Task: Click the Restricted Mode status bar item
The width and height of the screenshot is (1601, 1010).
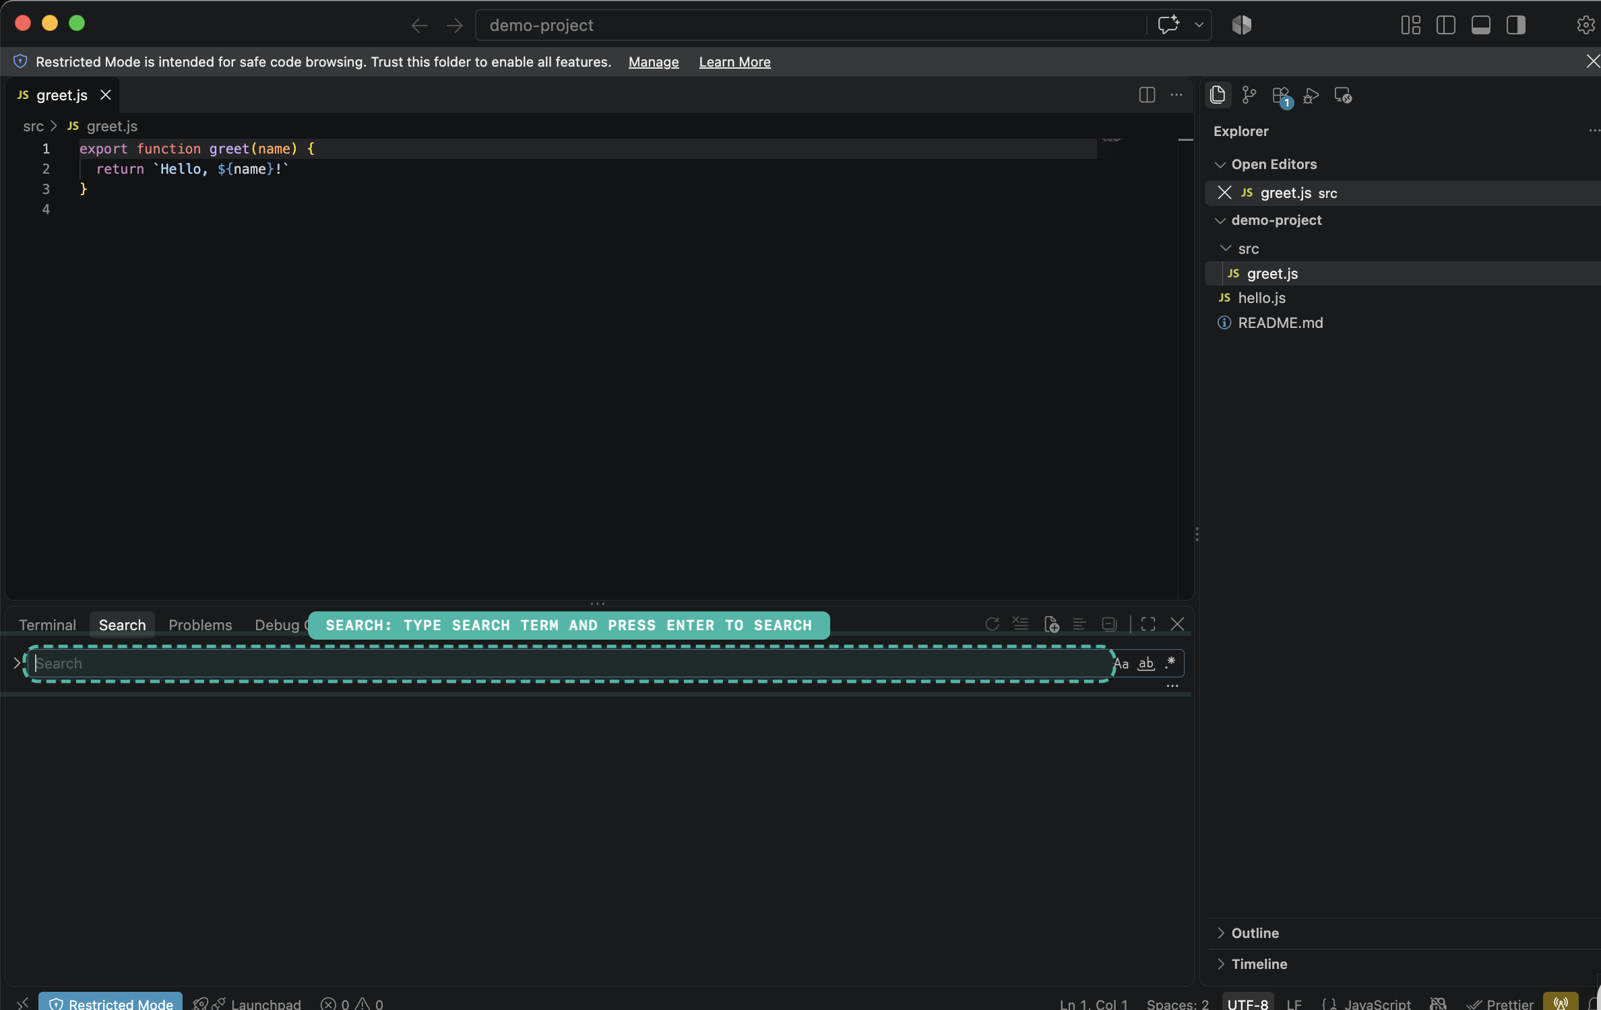Action: [111, 1003]
